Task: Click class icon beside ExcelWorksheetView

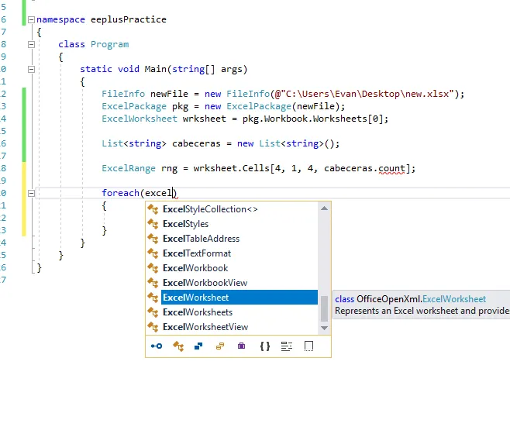Action: (x=153, y=326)
